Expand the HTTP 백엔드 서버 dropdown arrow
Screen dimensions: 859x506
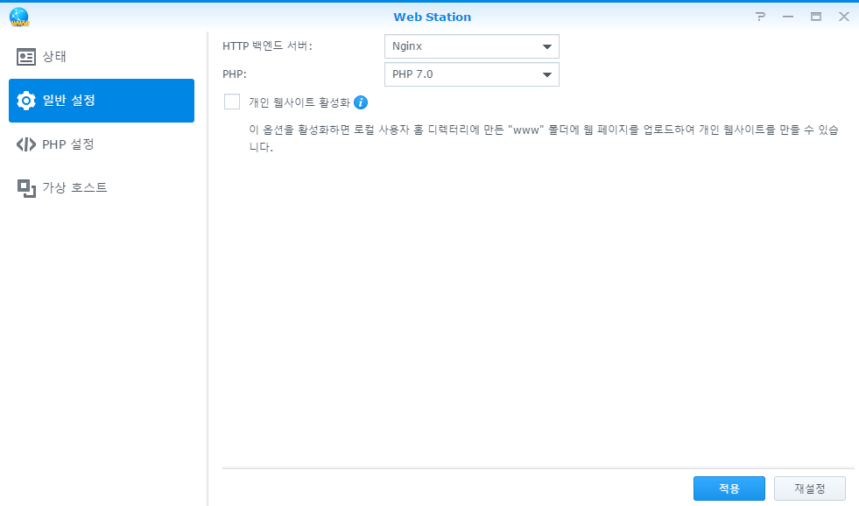pos(547,46)
